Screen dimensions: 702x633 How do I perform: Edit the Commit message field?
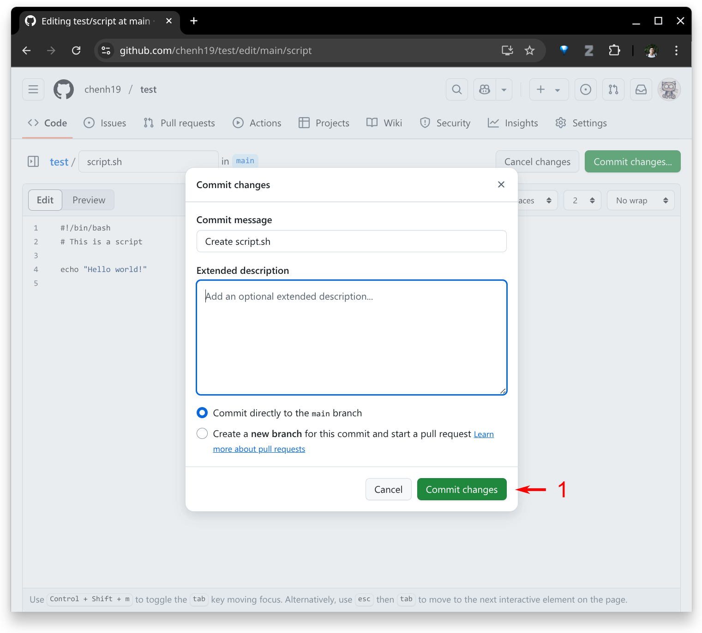352,241
